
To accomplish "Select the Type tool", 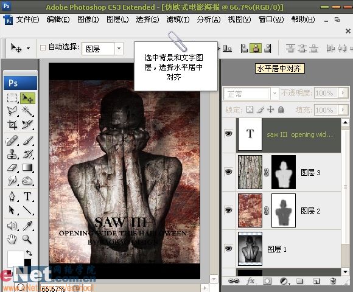I will (x=27, y=196).
